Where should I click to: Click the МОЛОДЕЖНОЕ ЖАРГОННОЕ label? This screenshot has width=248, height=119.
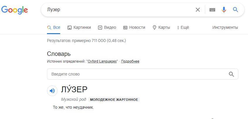point(114,100)
